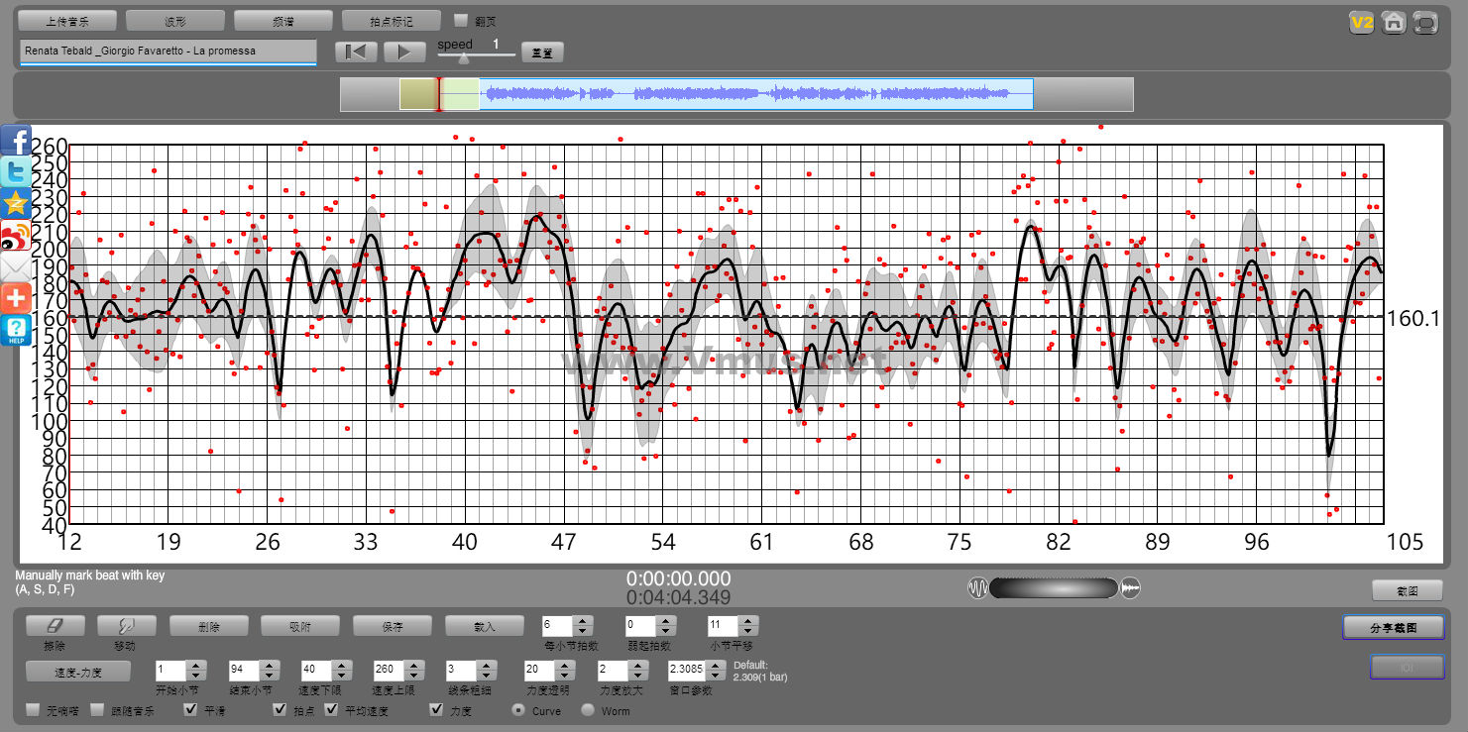Select the Worm radio button

(x=588, y=710)
